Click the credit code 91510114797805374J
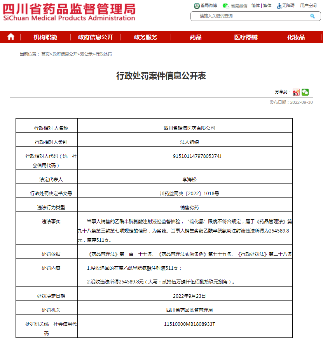The width and height of the screenshot is (323, 339). point(197,156)
